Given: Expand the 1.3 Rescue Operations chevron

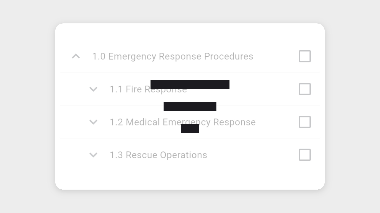Looking at the screenshot, I should (x=94, y=155).
